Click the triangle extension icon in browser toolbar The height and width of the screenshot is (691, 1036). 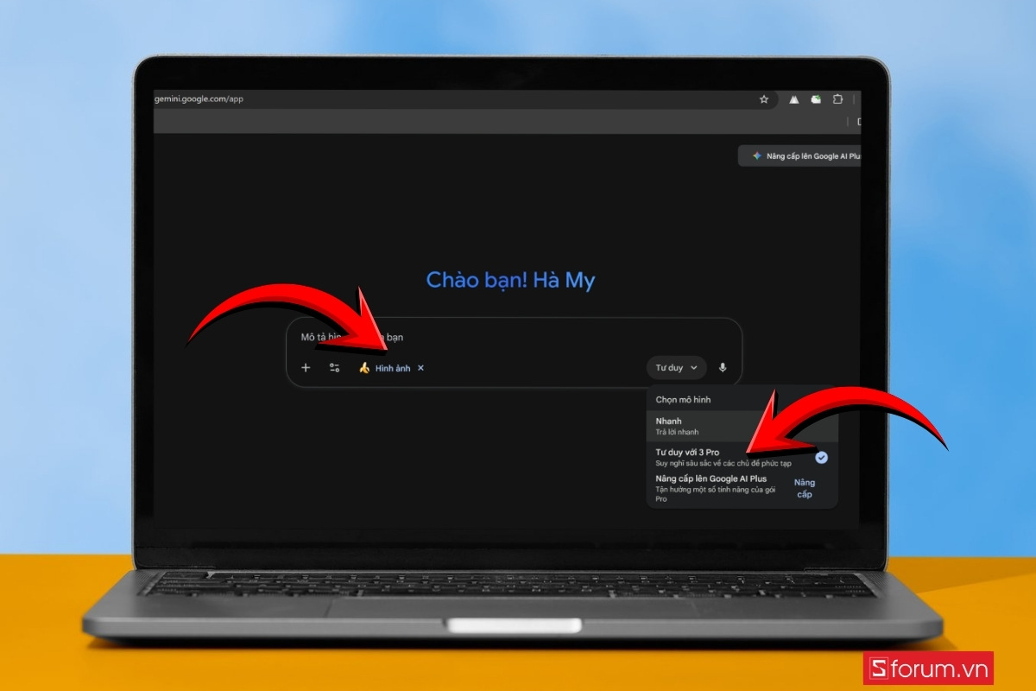click(793, 99)
